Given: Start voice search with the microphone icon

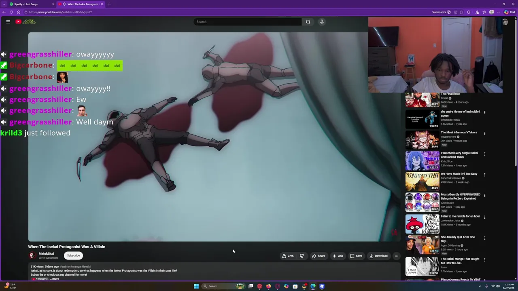Looking at the screenshot, I should click(322, 22).
